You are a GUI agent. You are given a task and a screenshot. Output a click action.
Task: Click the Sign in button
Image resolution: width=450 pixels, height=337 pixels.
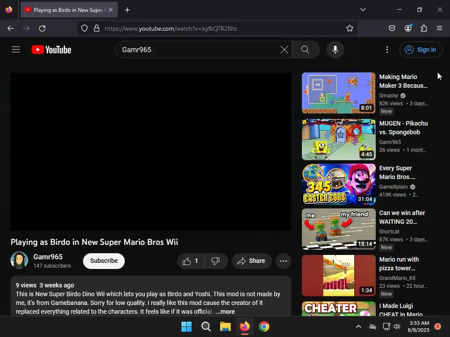click(421, 50)
